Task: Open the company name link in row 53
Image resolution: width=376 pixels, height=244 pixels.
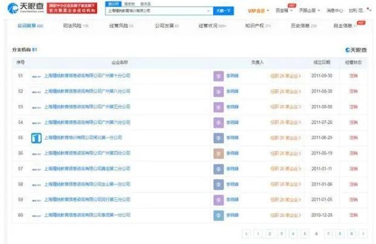Action: point(87,107)
